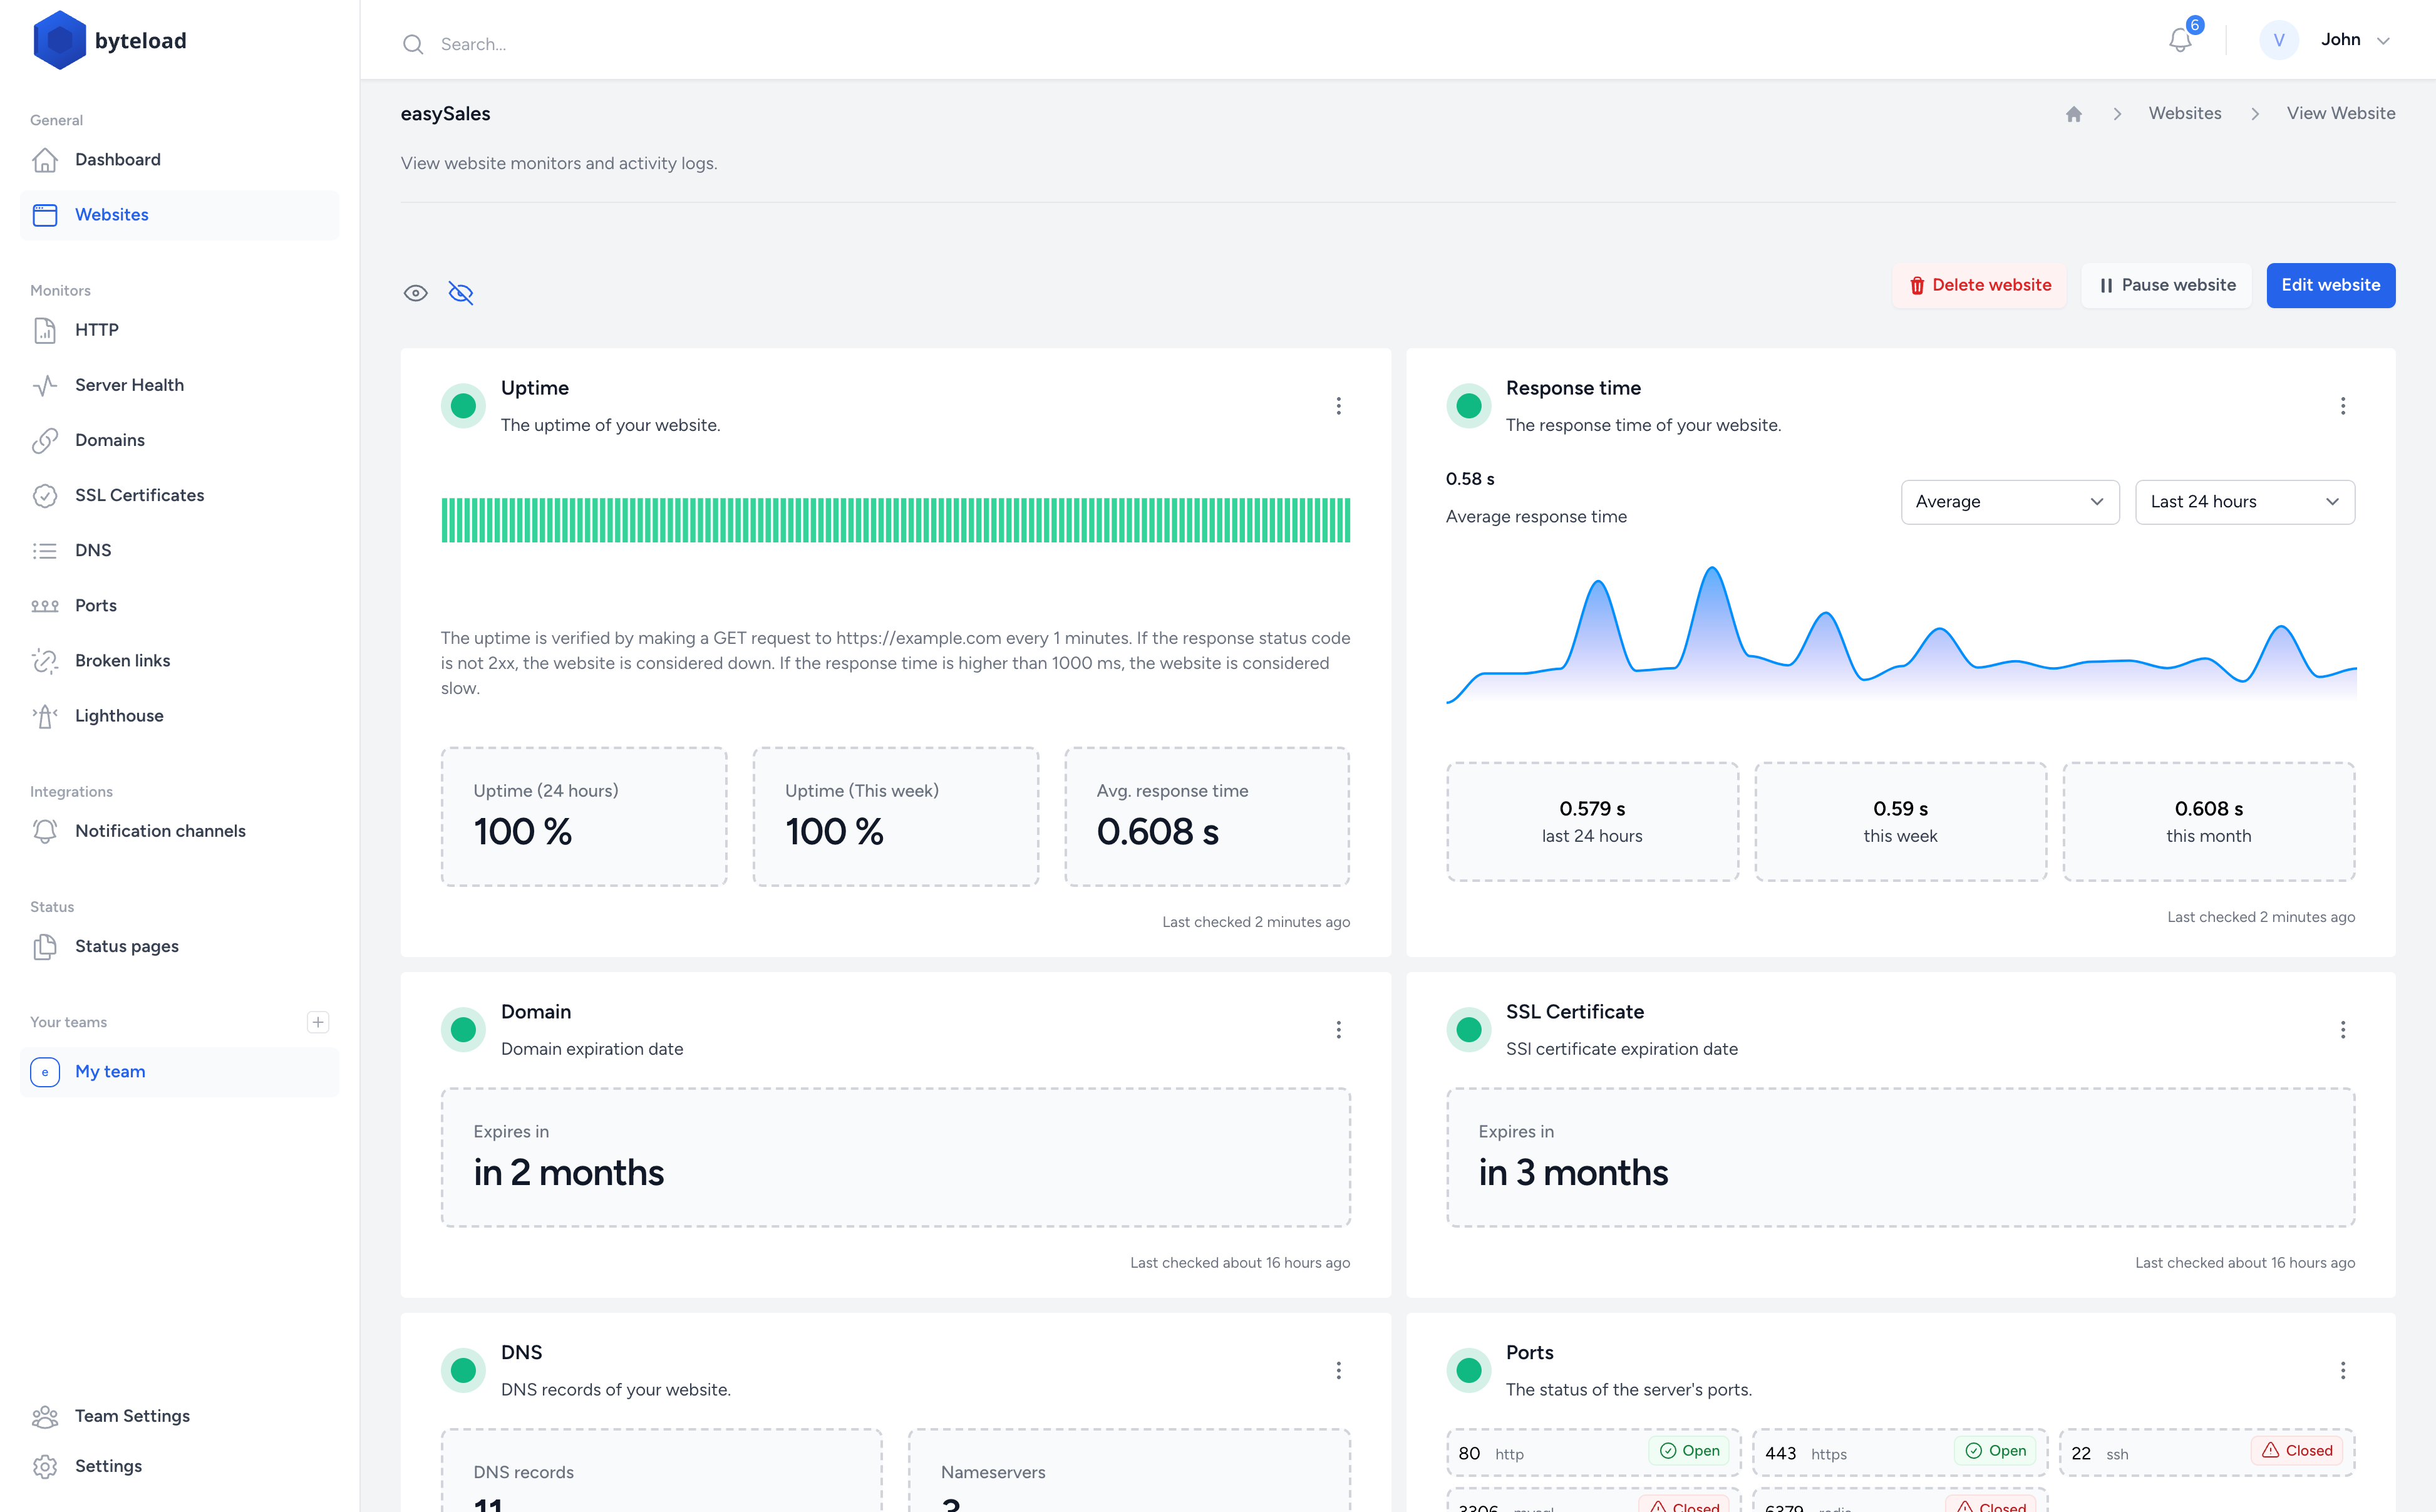Image resolution: width=2436 pixels, height=1512 pixels.
Task: Open Response time card three-dot menu
Action: click(x=2342, y=406)
